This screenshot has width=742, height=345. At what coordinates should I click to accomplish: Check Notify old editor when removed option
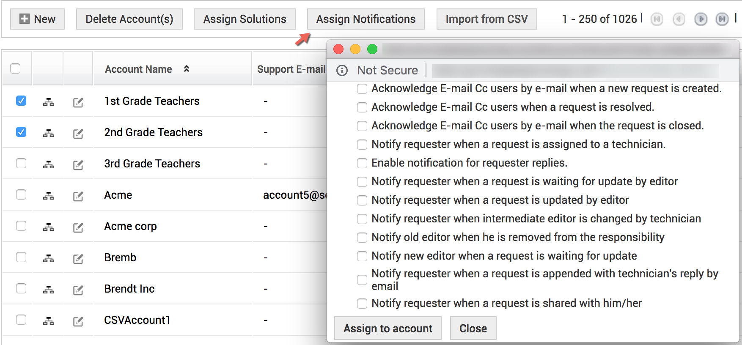pyautogui.click(x=362, y=238)
